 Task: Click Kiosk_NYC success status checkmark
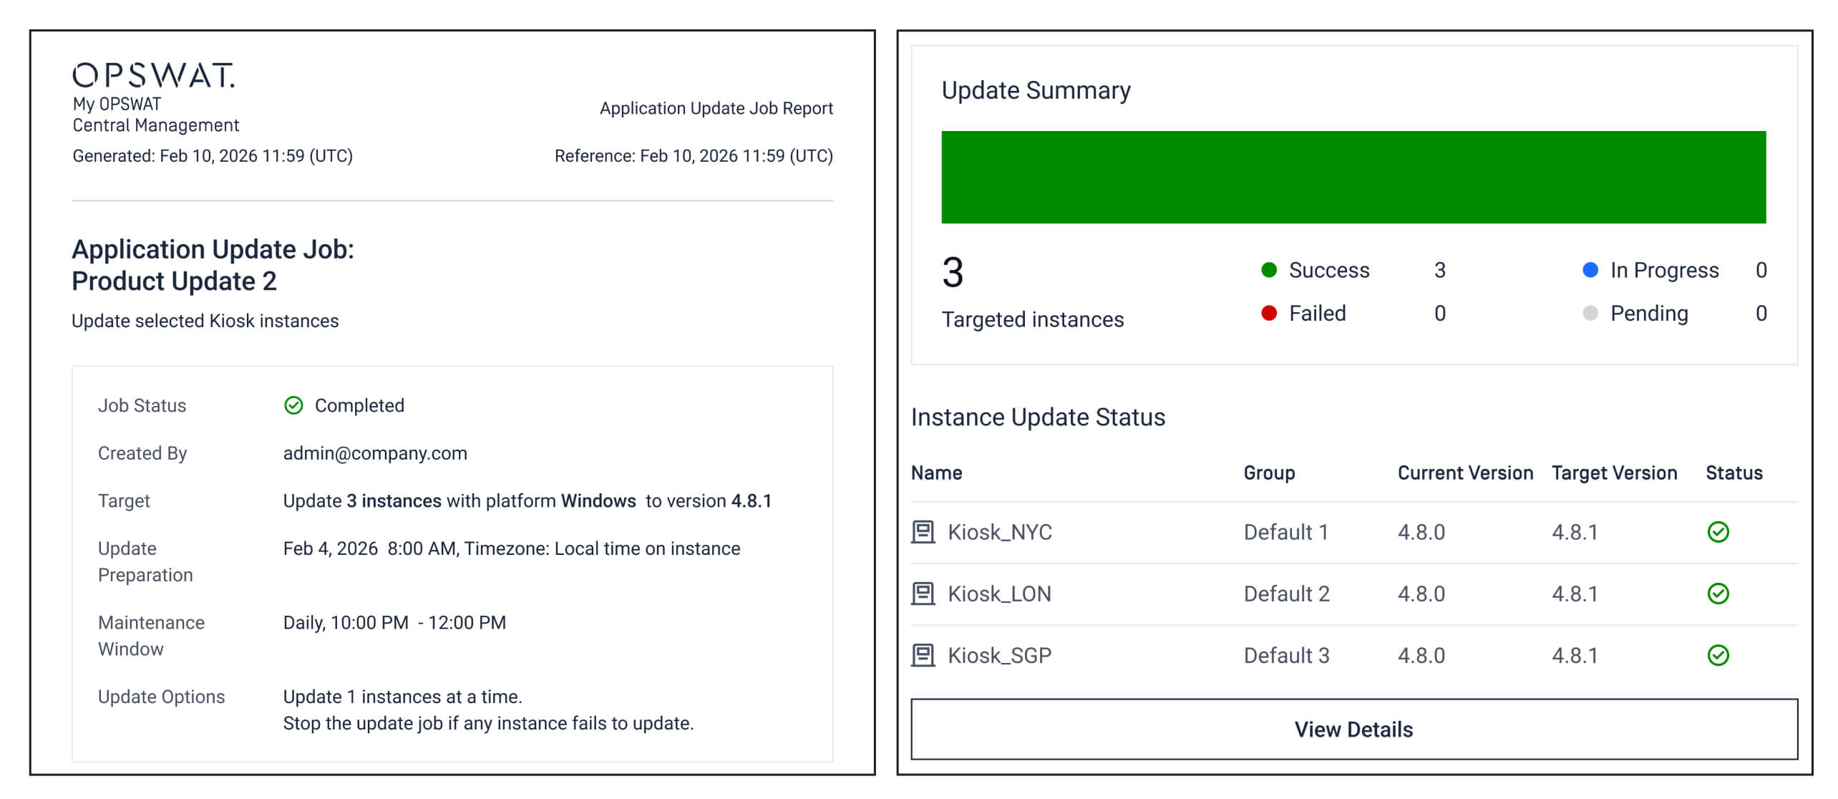[1718, 532]
